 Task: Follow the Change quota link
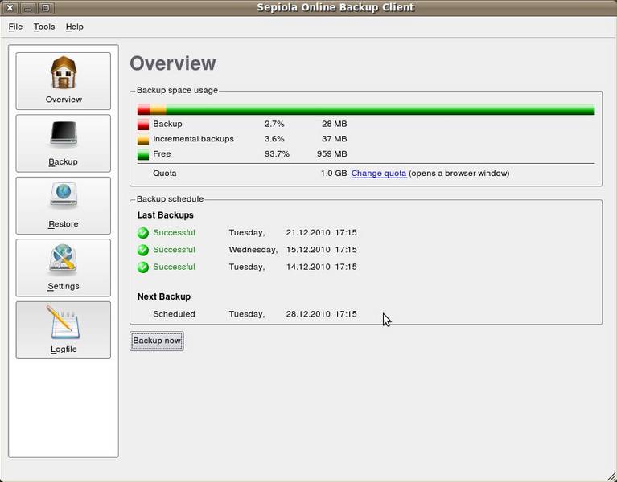tap(379, 174)
